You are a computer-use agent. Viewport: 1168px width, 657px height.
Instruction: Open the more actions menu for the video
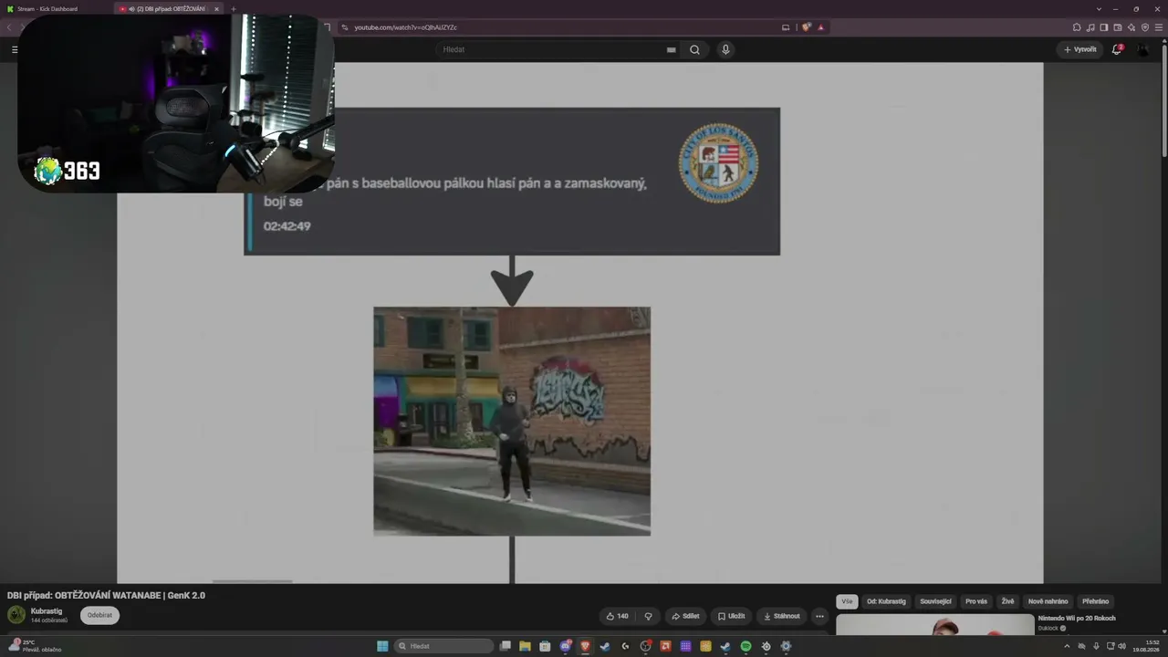(819, 616)
